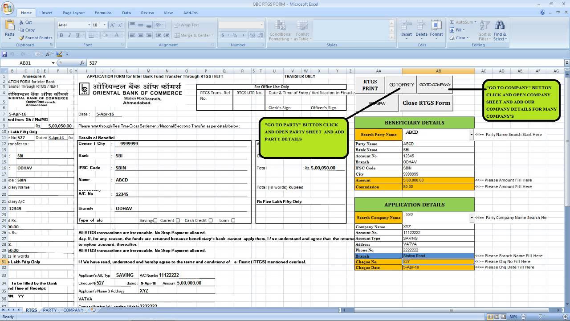Screen dimensions: 570x321
Task: Click the Increase Indent icon
Action: coord(167,35)
